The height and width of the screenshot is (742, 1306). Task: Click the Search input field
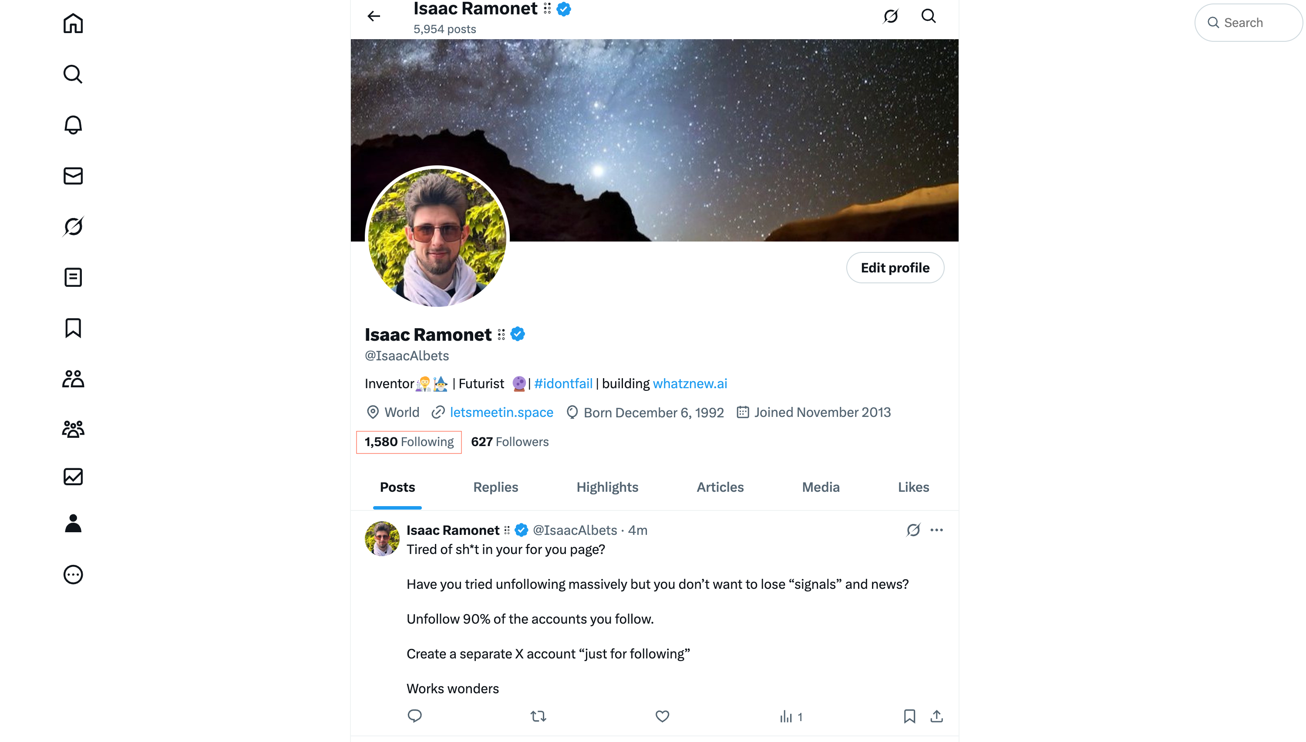[x=1249, y=23]
